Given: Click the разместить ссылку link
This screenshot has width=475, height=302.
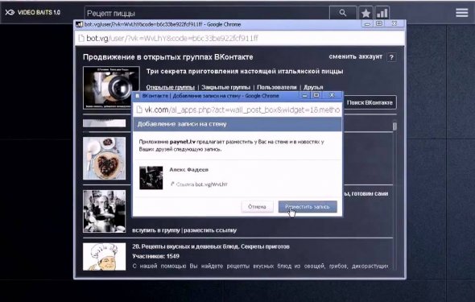Looking at the screenshot, I should click(210, 230).
